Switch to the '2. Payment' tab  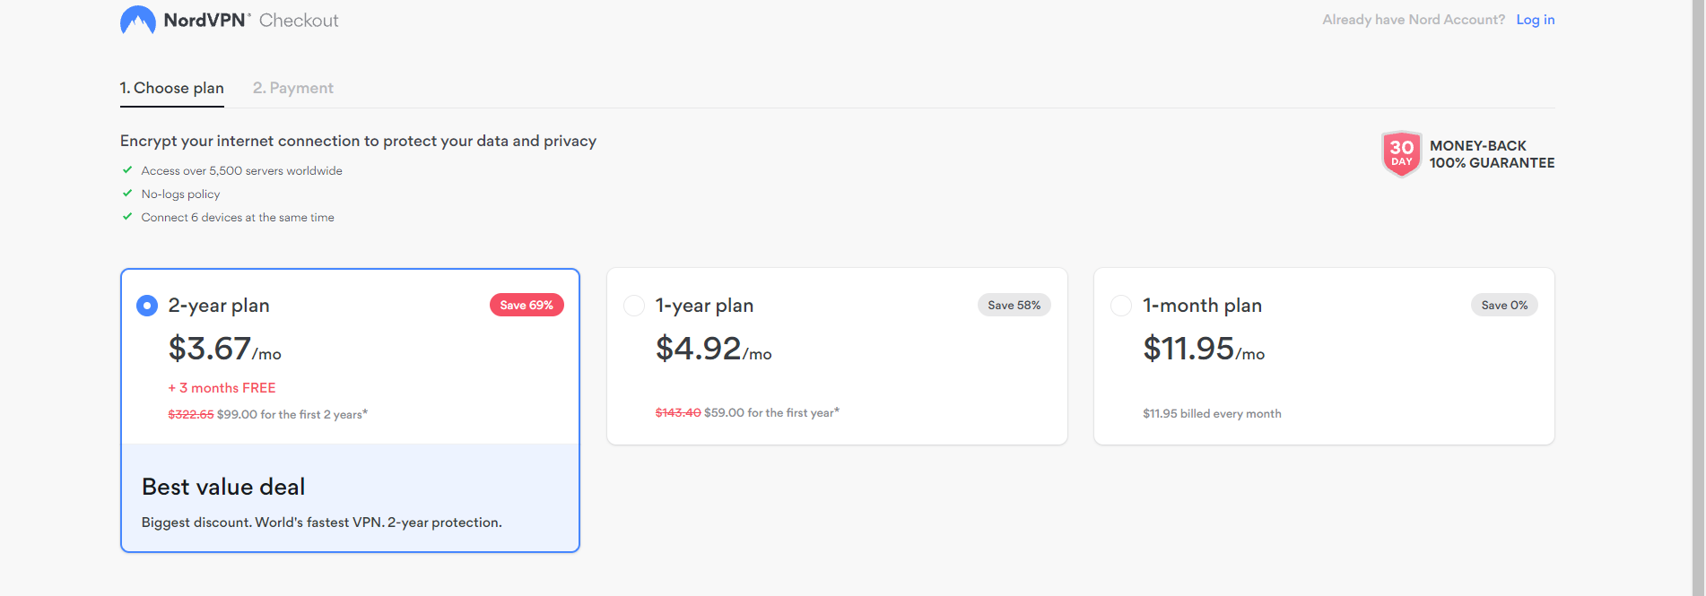pos(293,88)
